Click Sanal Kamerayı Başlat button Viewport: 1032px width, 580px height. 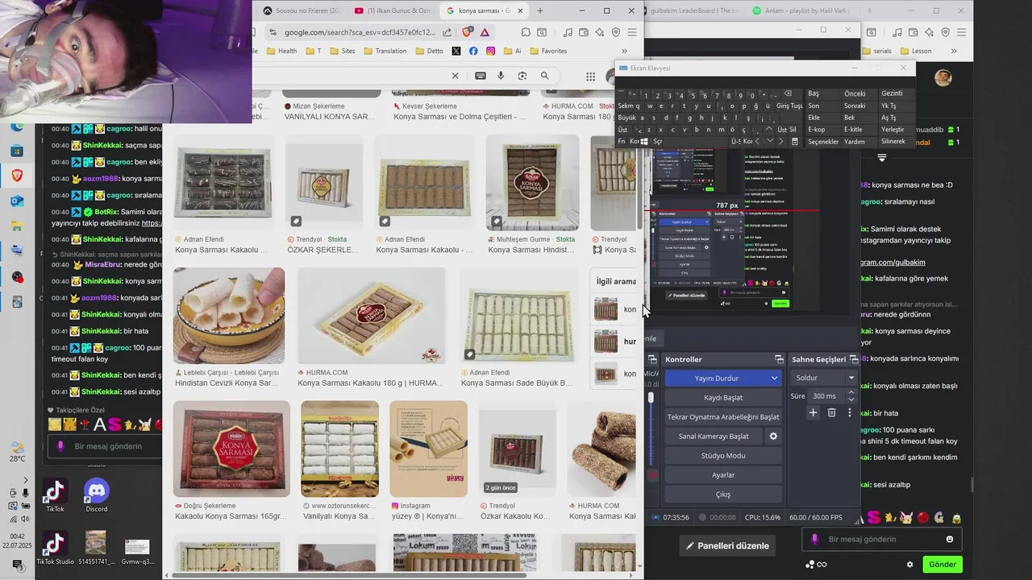[713, 436]
